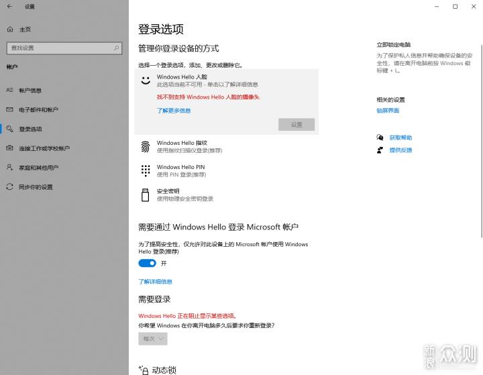Click red text Windows Hello 正在阻止显示某些选项

click(x=187, y=316)
